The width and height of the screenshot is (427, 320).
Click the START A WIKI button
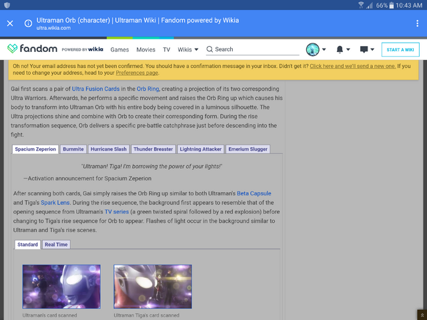tap(400, 49)
